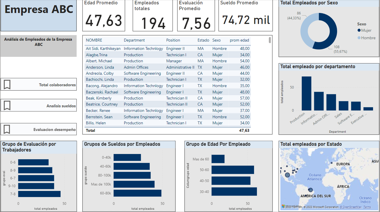Click the bookmark icon beside Evaluacion desempeño
The height and width of the screenshot is (212, 380).
tap(7, 130)
